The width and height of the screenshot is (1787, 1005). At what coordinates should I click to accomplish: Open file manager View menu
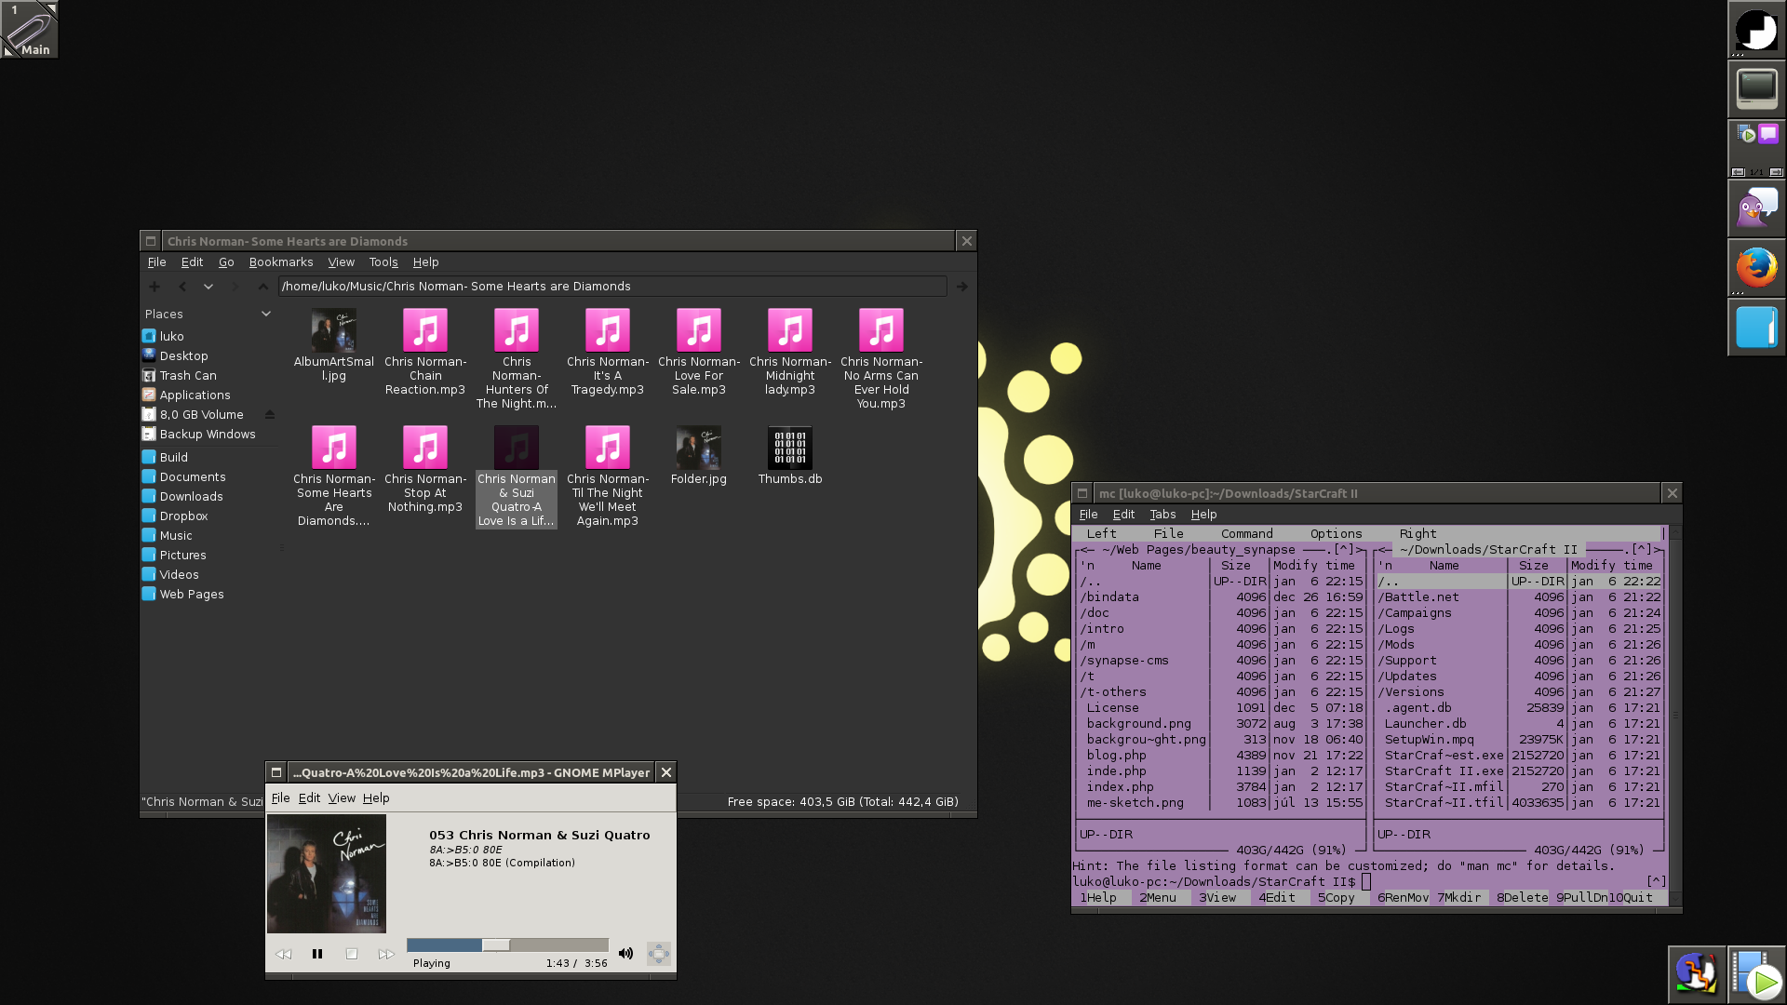(341, 262)
